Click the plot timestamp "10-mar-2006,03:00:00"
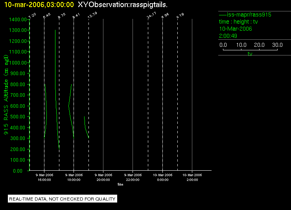This screenshot has height=210, width=291. click(39, 5)
